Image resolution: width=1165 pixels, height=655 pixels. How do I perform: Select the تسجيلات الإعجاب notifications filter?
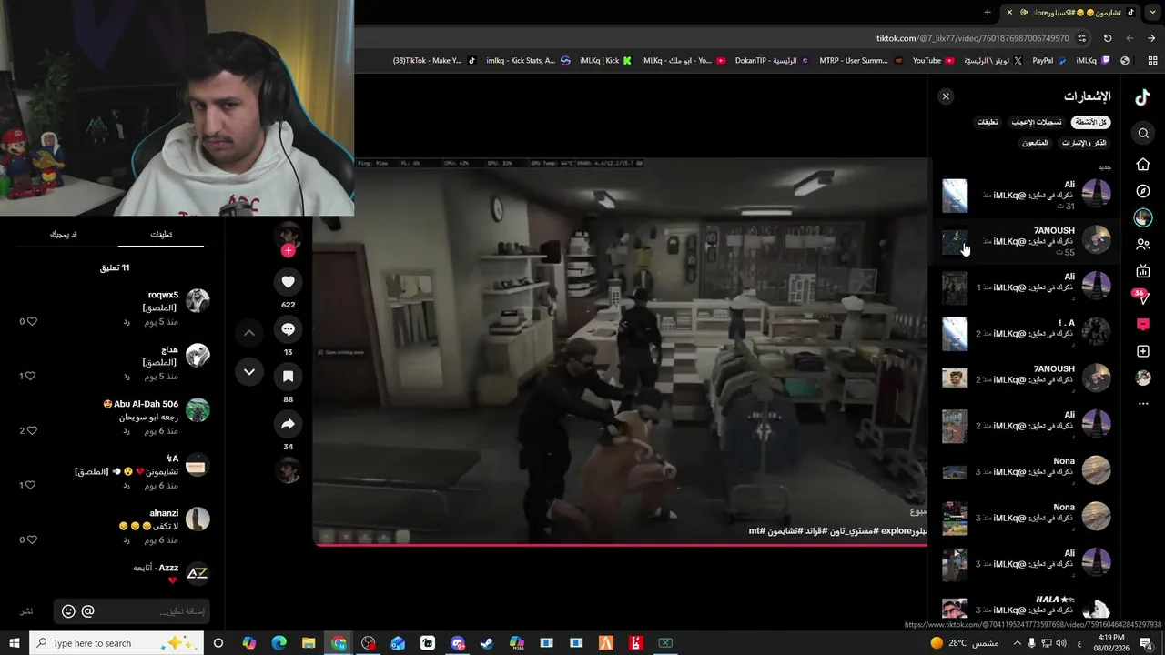(x=1037, y=122)
